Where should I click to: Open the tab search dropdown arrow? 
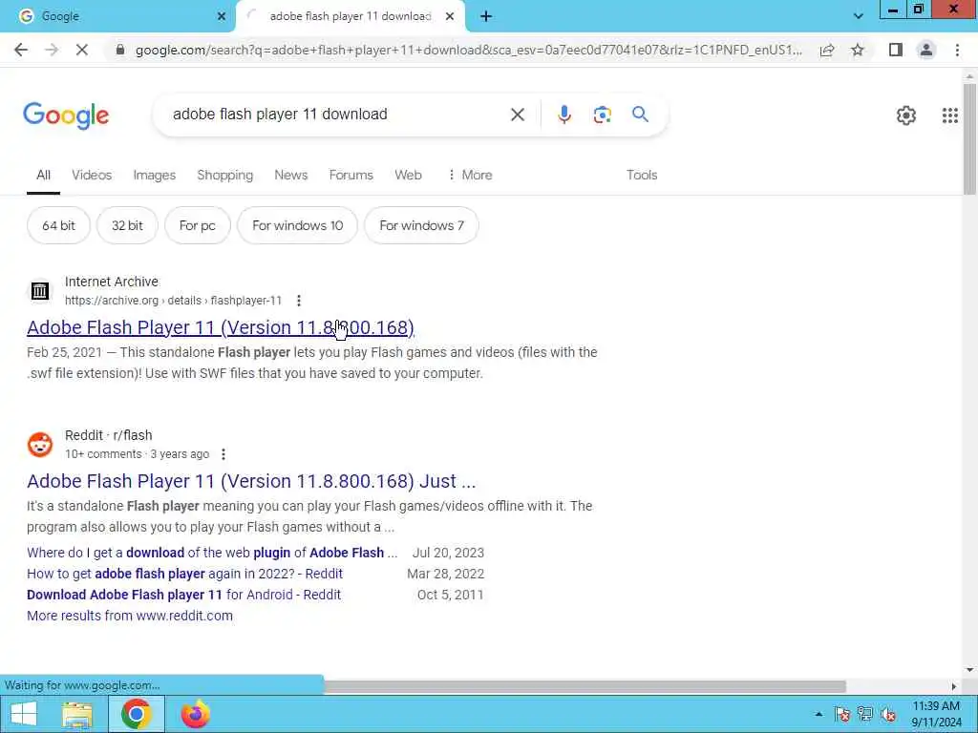click(859, 16)
